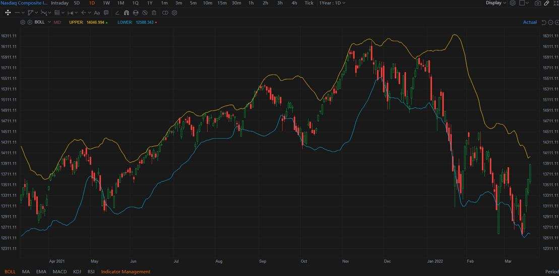The width and height of the screenshot is (559, 276).
Task: Switch to 1h hourly interval
Action: coord(251,3)
